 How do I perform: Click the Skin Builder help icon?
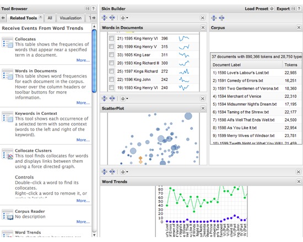point(299,8)
